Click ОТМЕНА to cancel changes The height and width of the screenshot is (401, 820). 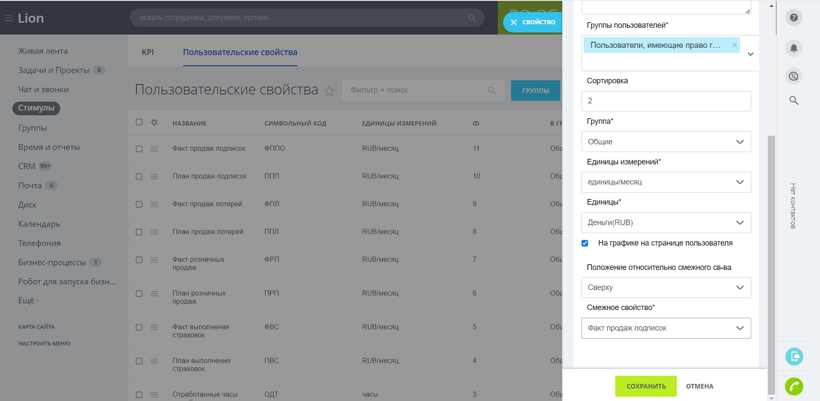pyautogui.click(x=699, y=386)
